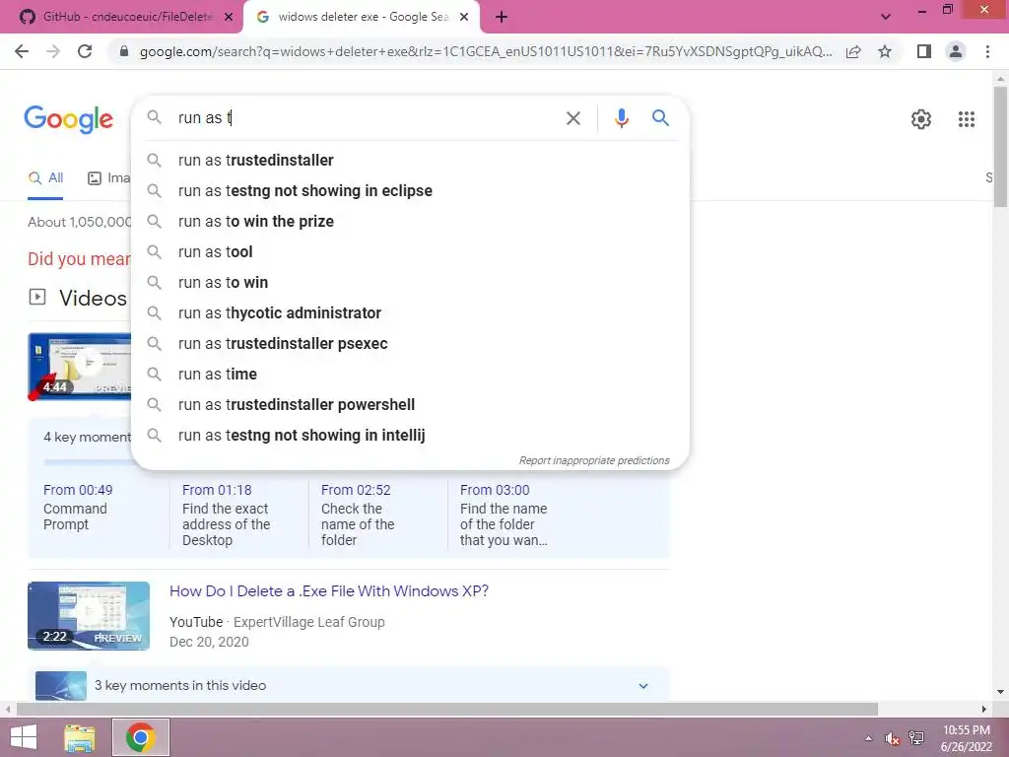1009x757 pixels.
Task: Close the GitHub tab
Action: pyautogui.click(x=228, y=17)
